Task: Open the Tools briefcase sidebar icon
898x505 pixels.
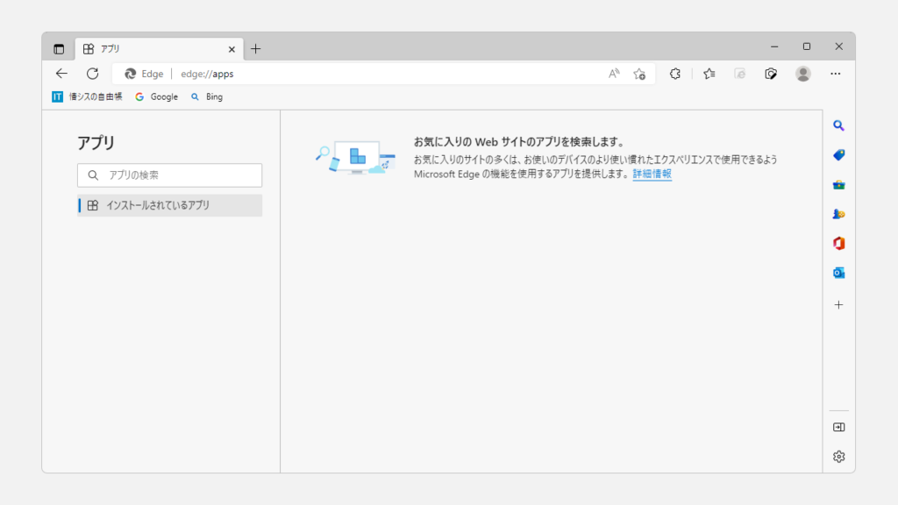Action: coord(838,185)
